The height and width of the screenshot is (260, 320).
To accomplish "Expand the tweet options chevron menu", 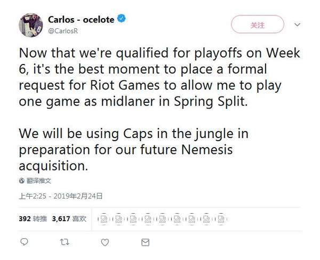I will coord(298,25).
